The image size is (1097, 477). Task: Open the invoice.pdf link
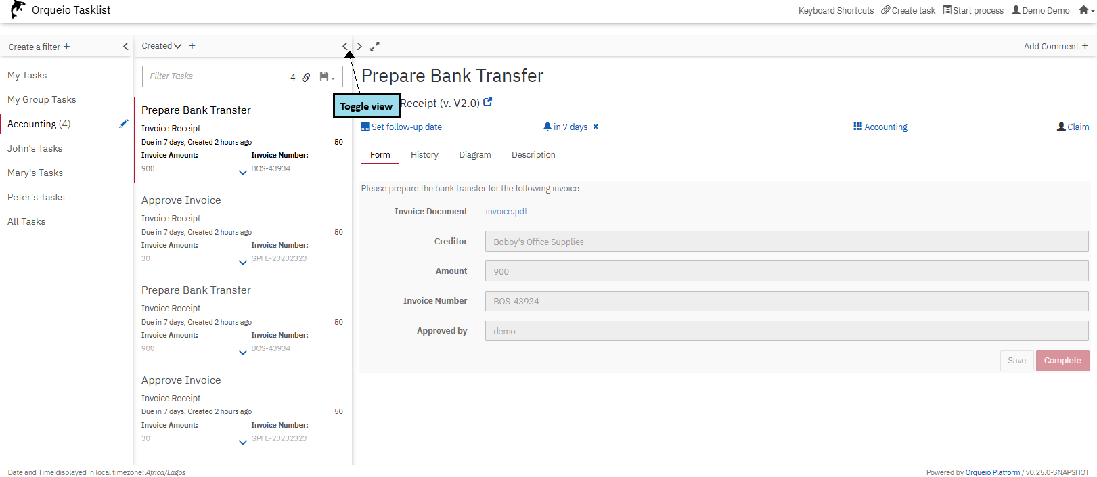pyautogui.click(x=506, y=212)
